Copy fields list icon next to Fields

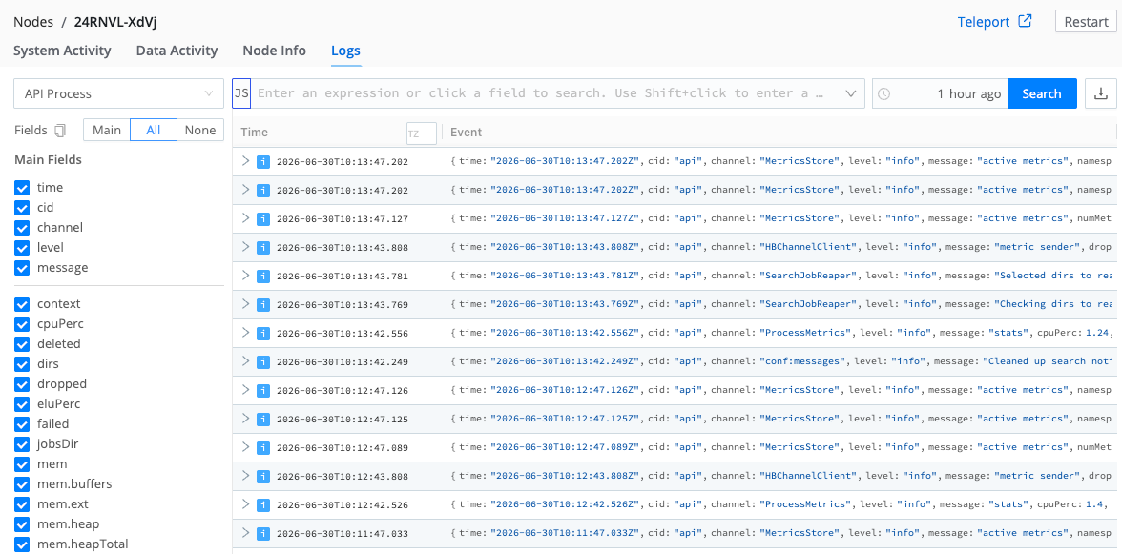[x=60, y=131]
